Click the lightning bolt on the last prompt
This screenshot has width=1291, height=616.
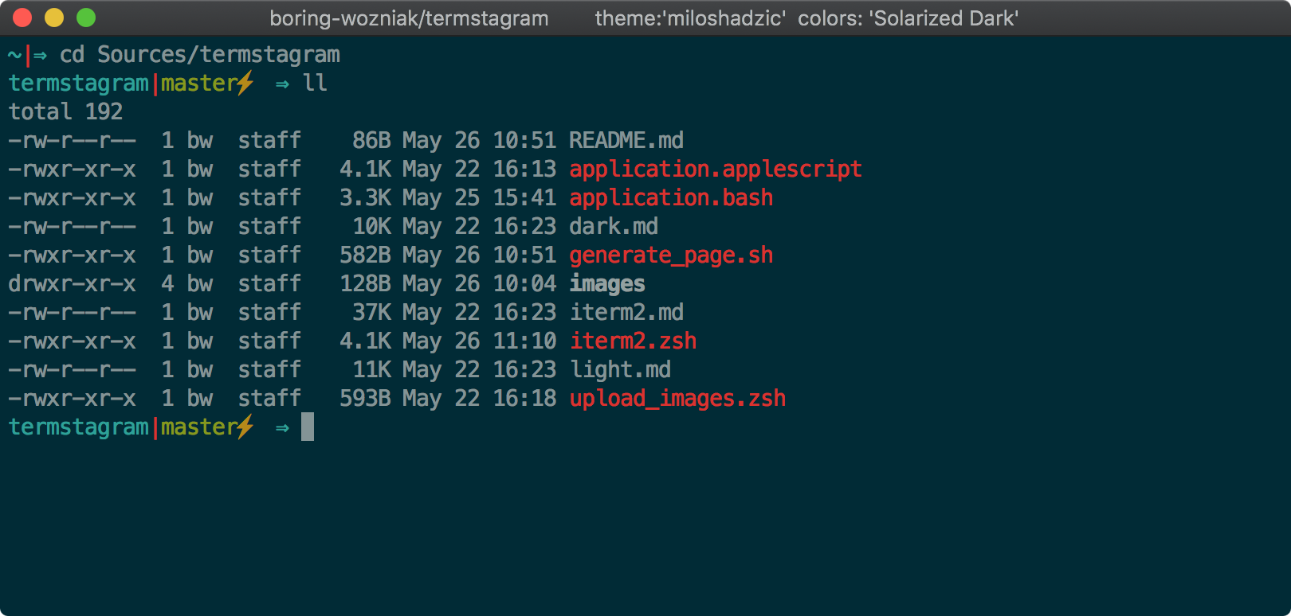pos(245,427)
